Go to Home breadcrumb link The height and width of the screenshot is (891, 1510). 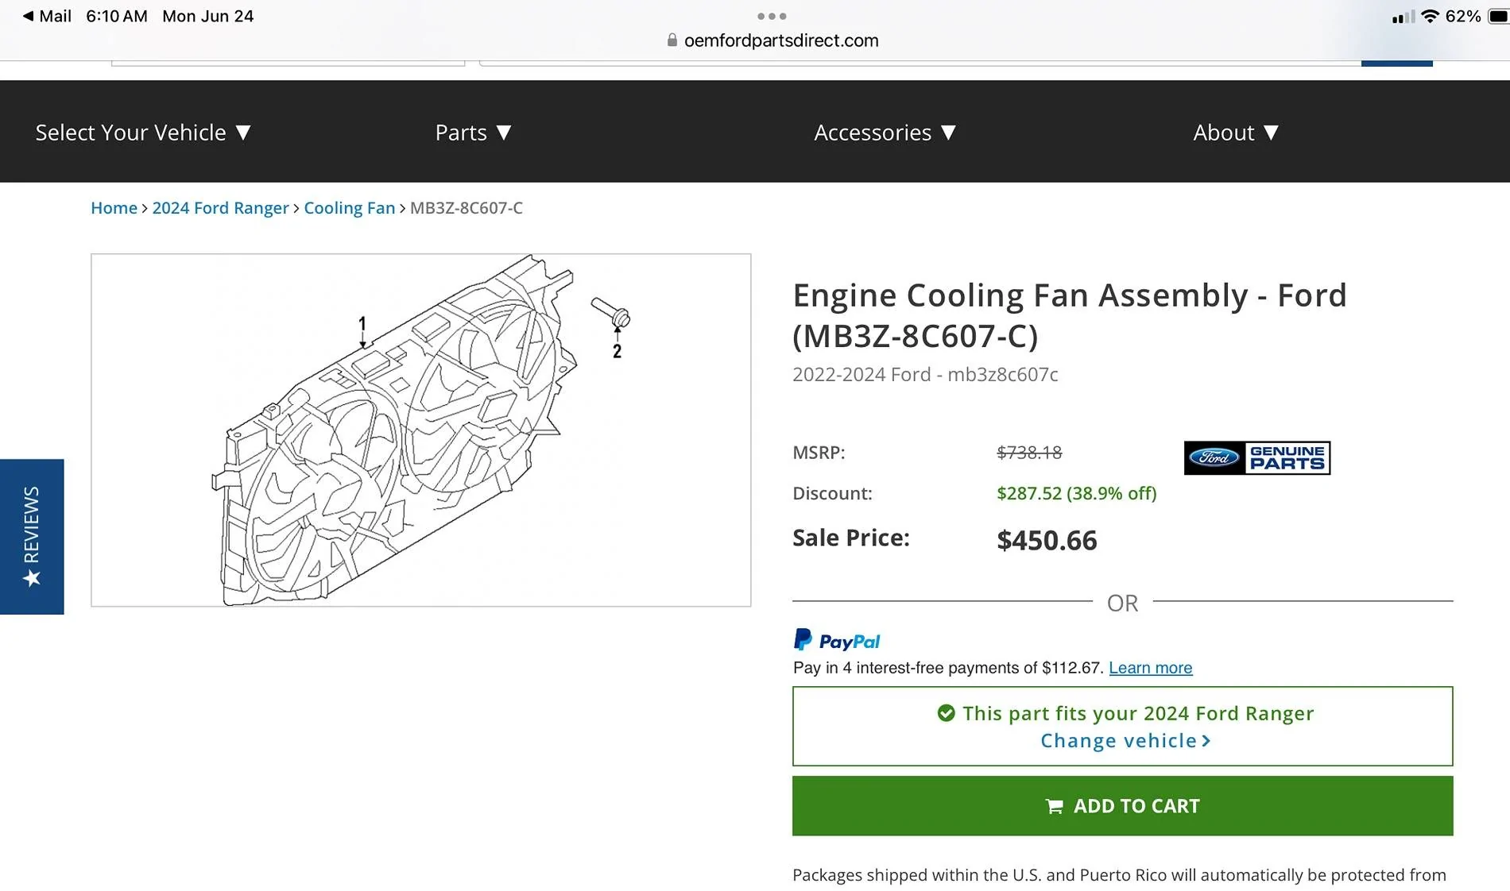click(114, 208)
